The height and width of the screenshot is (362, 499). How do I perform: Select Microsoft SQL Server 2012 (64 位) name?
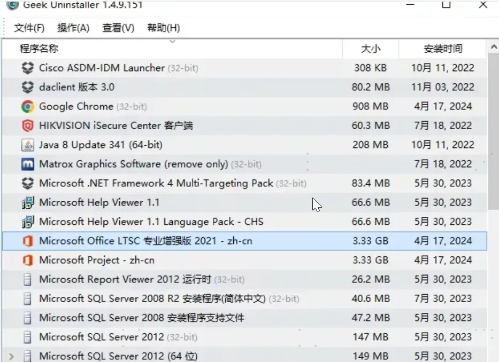(x=118, y=356)
